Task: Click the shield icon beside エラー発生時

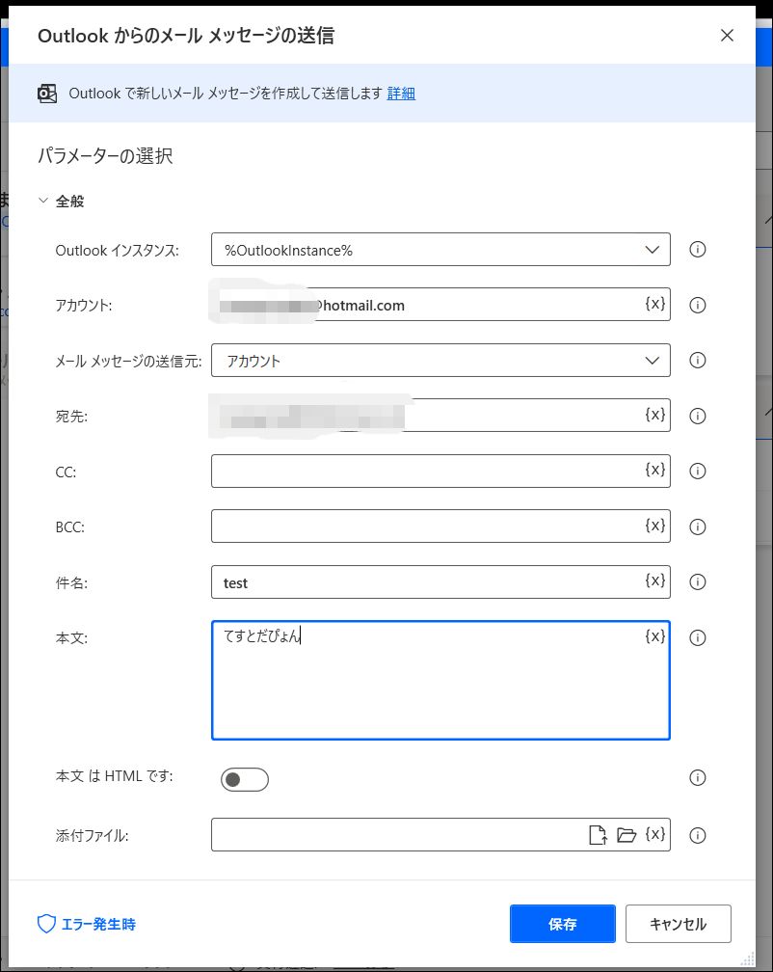Action: [46, 924]
